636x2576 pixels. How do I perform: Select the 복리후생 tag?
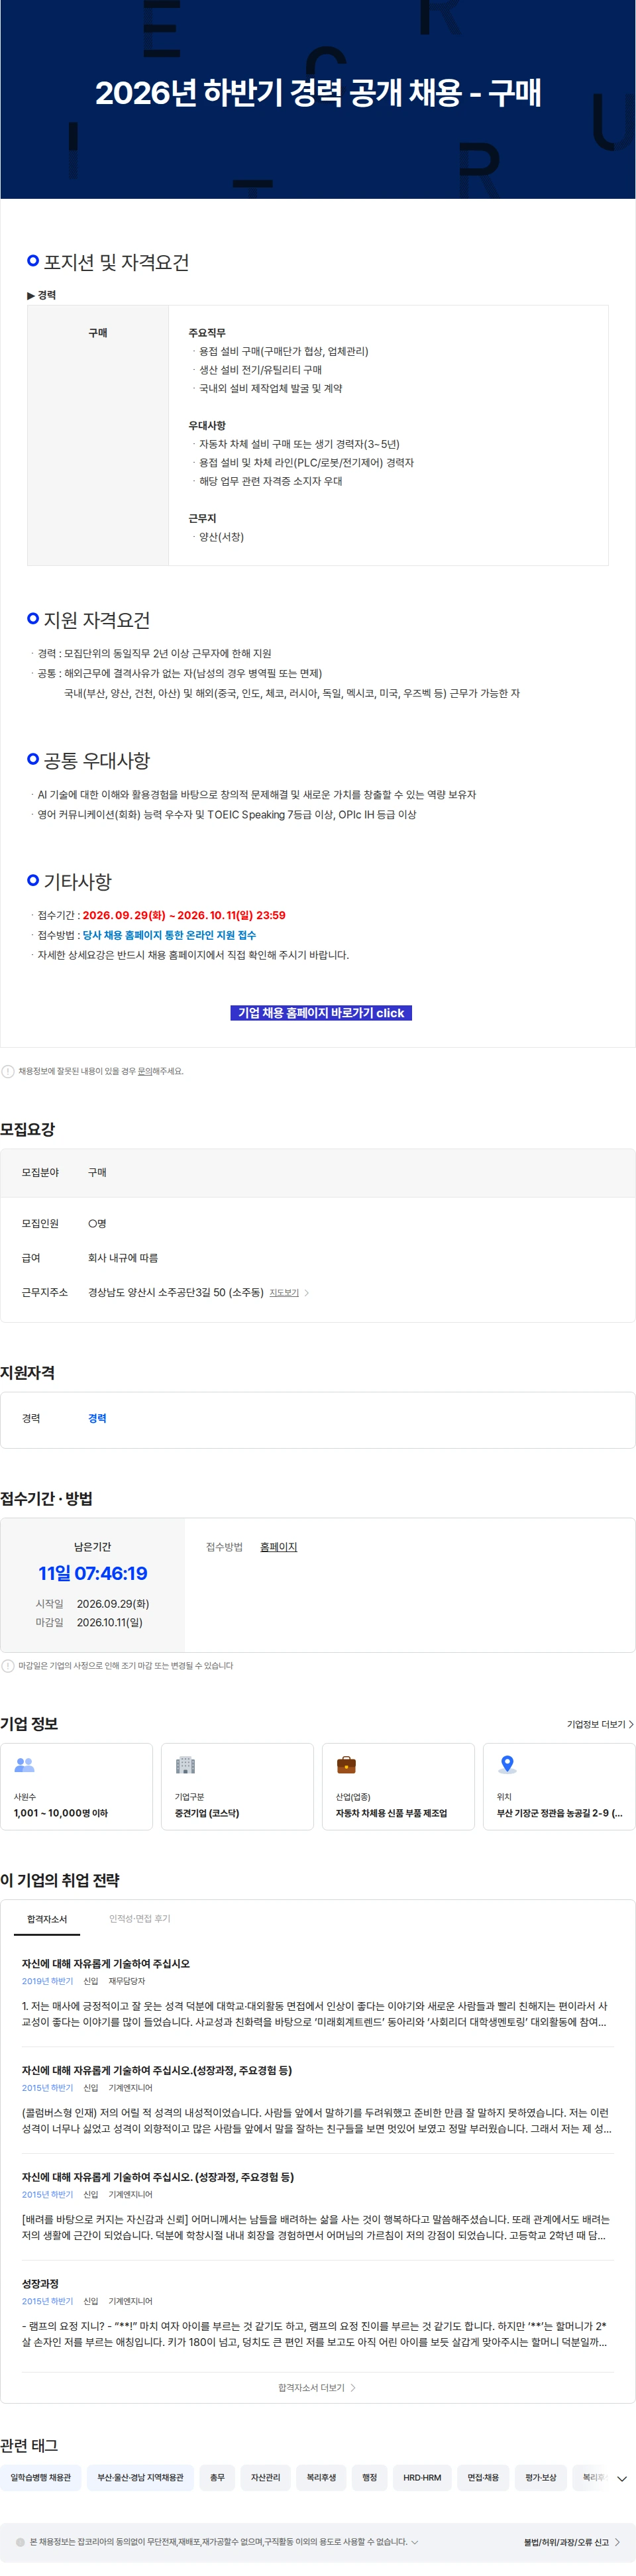click(x=321, y=2478)
